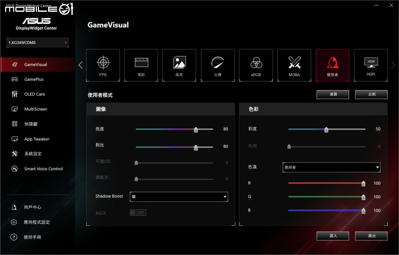Click the 用戶中心 user icon
Image resolution: width=399 pixels, height=255 pixels.
[x=14, y=207]
